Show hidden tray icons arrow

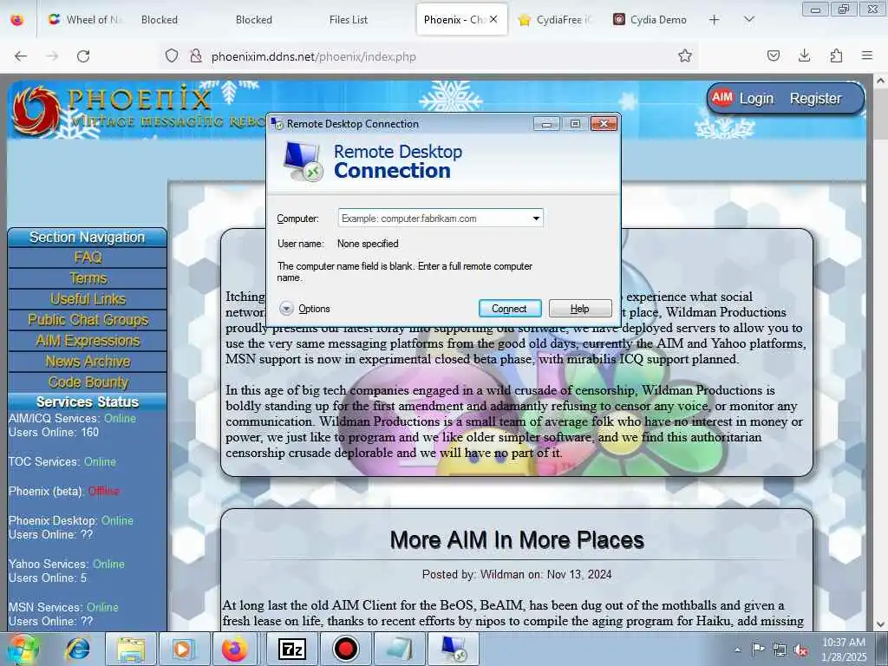pos(737,650)
